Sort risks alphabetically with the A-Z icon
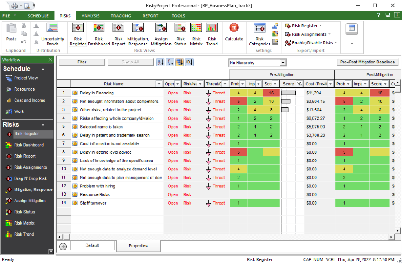 click(x=160, y=62)
